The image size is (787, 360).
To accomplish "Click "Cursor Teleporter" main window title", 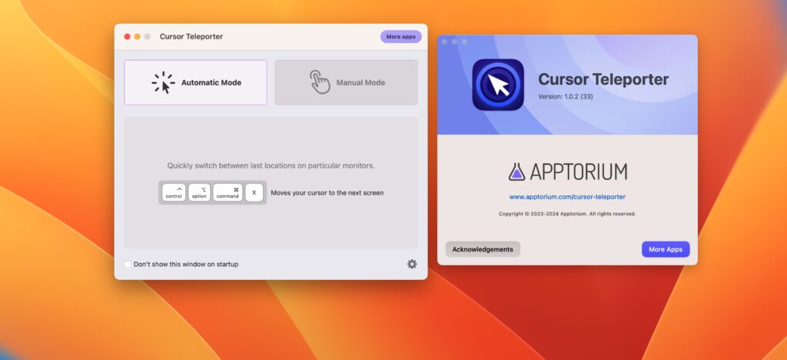I will click(191, 37).
